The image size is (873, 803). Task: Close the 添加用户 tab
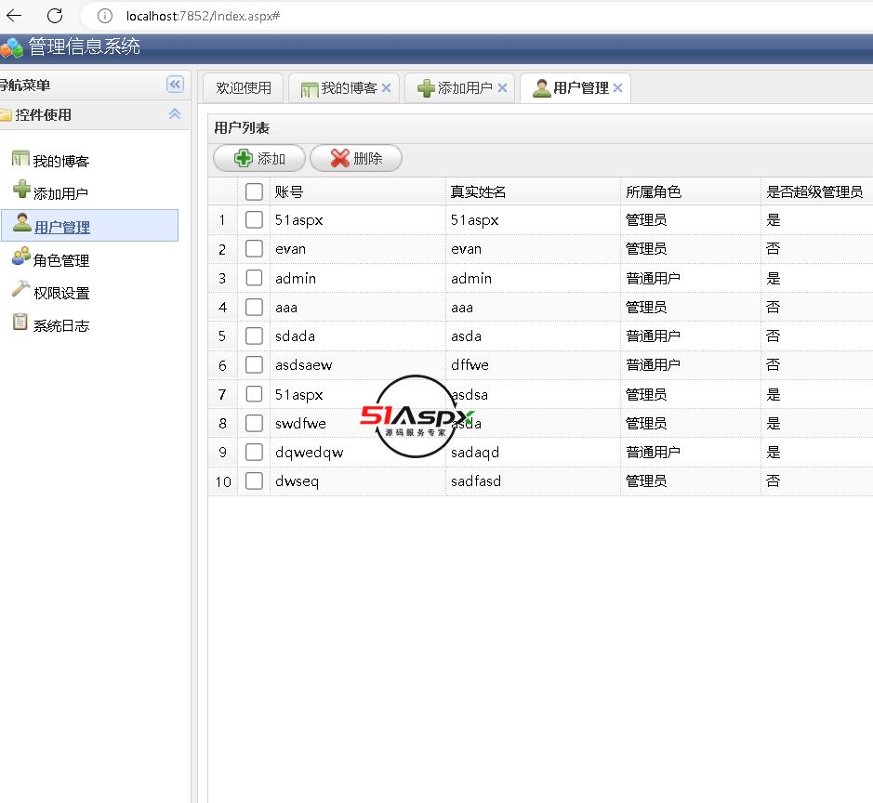click(x=503, y=88)
